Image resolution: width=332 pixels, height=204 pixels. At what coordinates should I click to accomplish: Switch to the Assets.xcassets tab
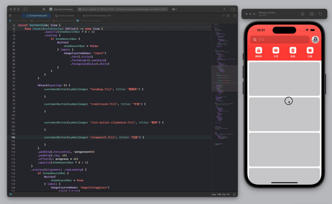65,15
